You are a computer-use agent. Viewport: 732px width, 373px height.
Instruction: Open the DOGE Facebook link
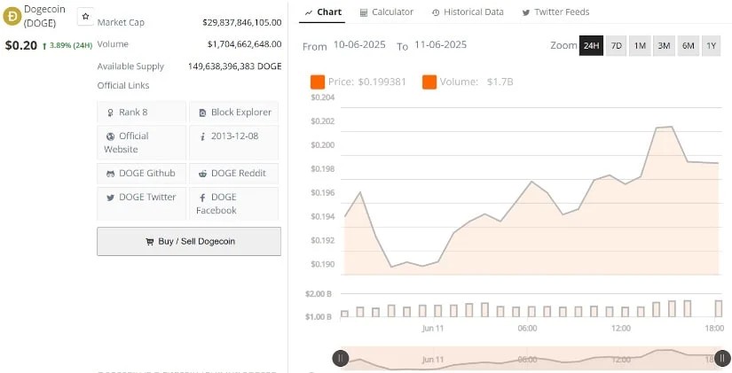point(234,204)
